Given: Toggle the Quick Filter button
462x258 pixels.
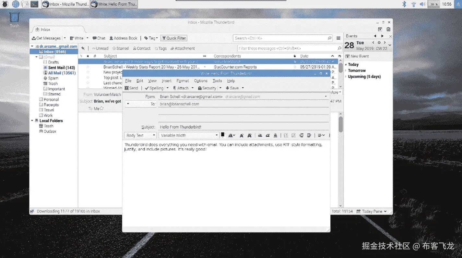Looking at the screenshot, I should click(174, 38).
